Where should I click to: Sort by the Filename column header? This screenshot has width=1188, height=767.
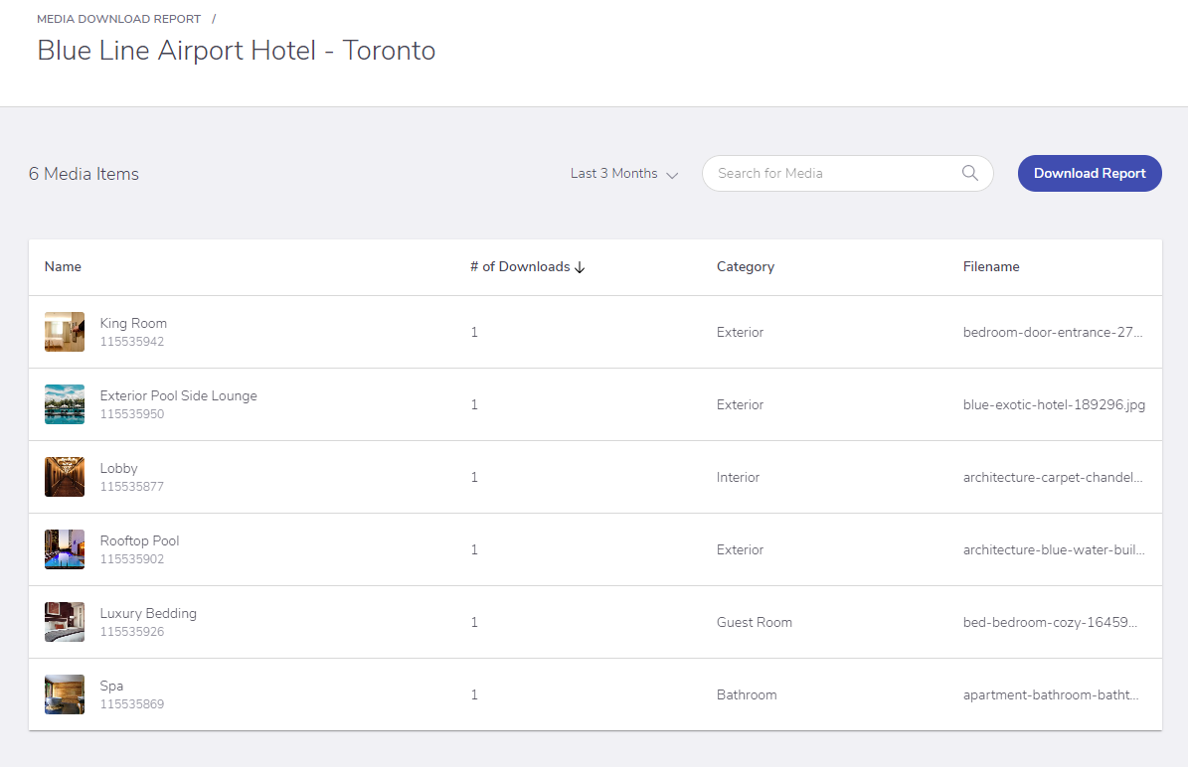pos(991,266)
